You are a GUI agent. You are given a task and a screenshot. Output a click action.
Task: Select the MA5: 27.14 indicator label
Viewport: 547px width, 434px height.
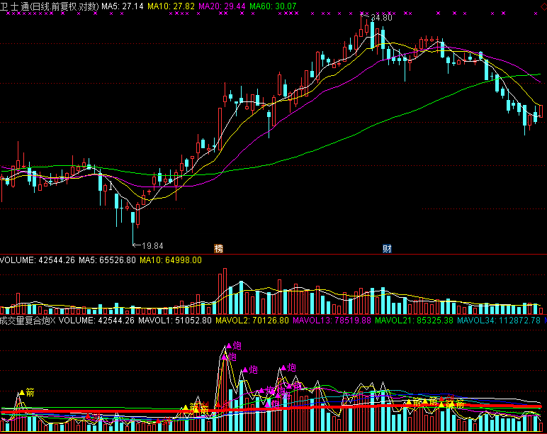point(123,6)
